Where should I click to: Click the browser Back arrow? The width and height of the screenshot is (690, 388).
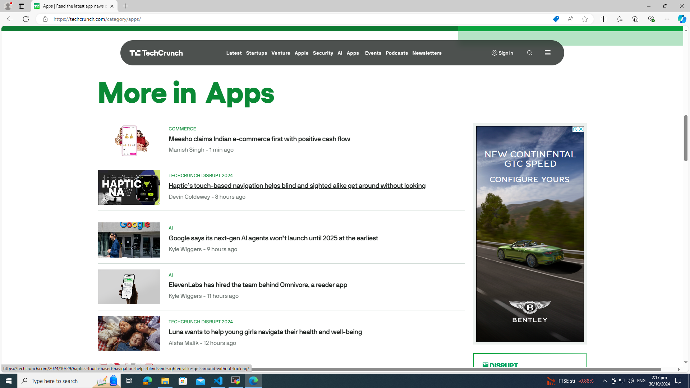coord(10,19)
